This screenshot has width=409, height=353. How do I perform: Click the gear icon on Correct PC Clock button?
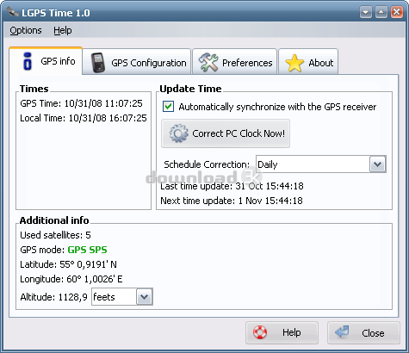pyautogui.click(x=178, y=133)
